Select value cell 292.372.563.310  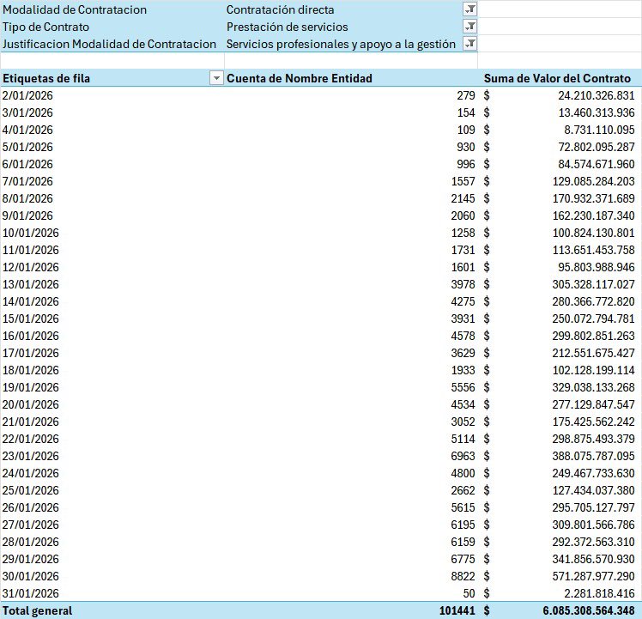pyautogui.click(x=594, y=542)
